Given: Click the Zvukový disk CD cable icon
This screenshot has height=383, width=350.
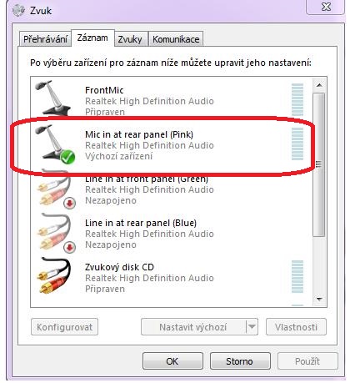Looking at the screenshot, I should [x=54, y=276].
